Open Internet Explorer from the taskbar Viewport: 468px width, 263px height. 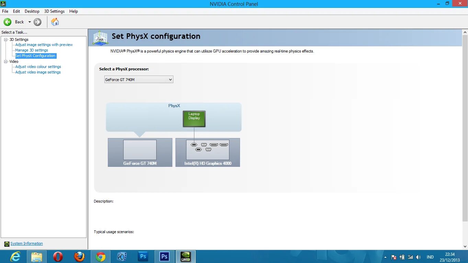point(15,256)
